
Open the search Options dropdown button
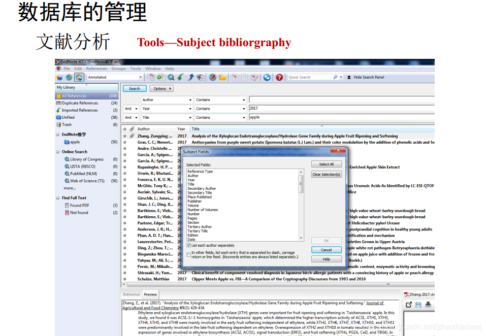coord(161,88)
